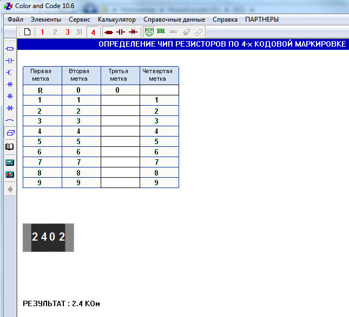Viewport: 349px width, 317px height.
Task: Select 7 in Вторая метка column
Action: click(82, 162)
